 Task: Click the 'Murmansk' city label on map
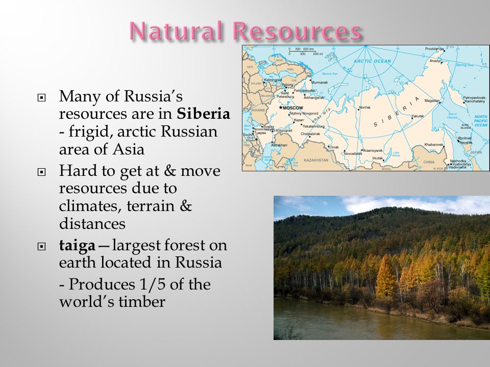click(320, 83)
